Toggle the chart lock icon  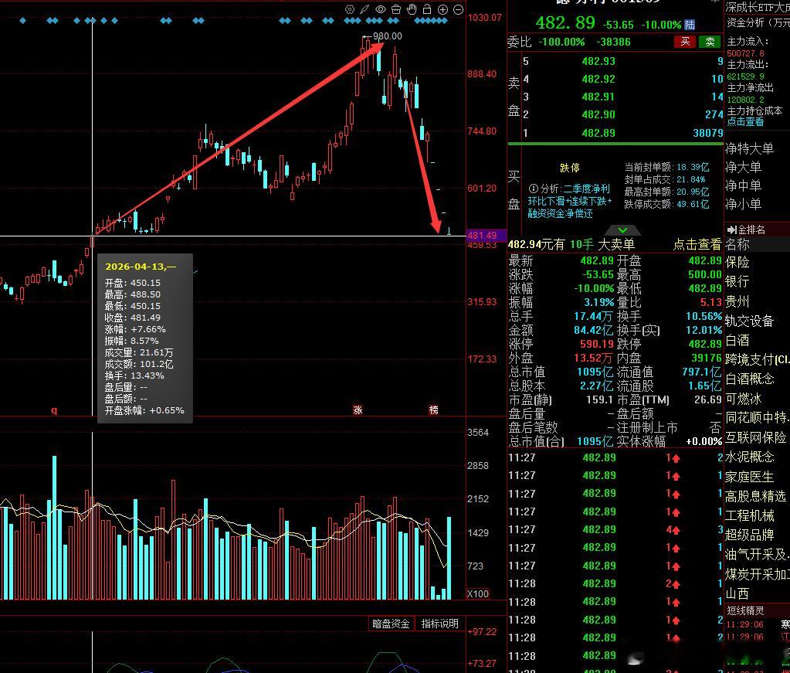tap(427, 9)
